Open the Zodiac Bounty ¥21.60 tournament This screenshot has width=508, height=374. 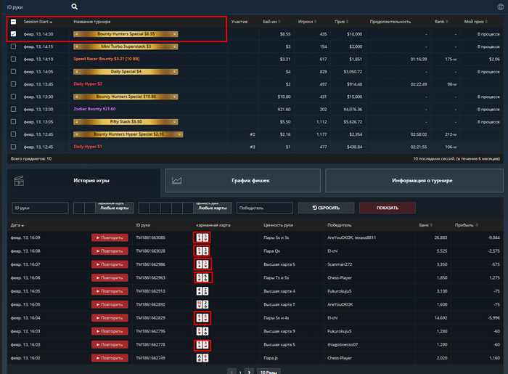94,109
